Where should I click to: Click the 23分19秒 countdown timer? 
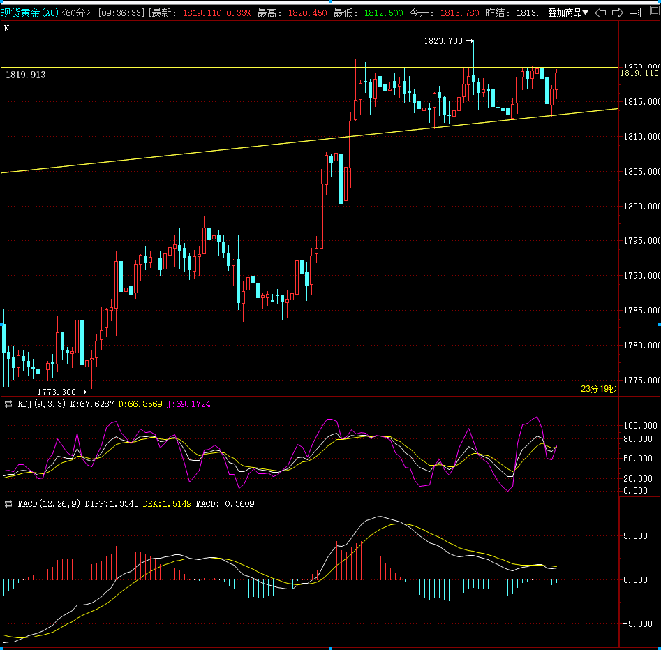598,389
